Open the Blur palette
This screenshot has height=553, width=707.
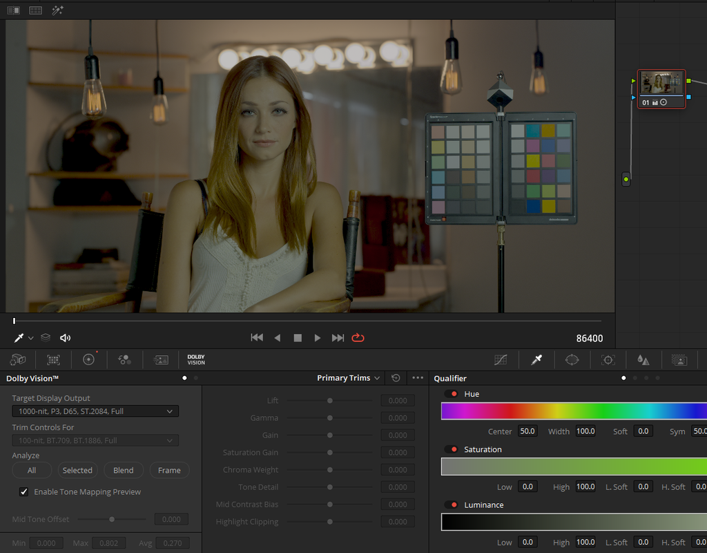[x=643, y=359]
